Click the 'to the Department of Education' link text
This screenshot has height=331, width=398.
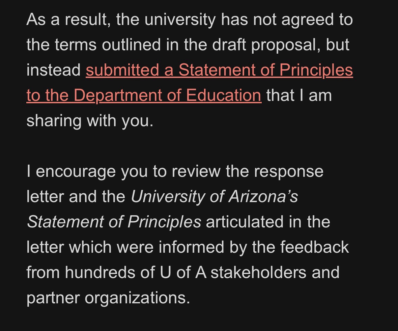pos(144,95)
